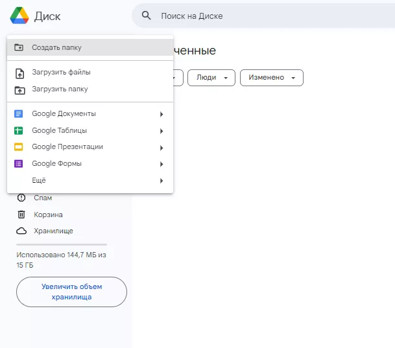395x348 pixels.
Task: Expand the Google Документы submenu arrow
Action: coord(161,114)
